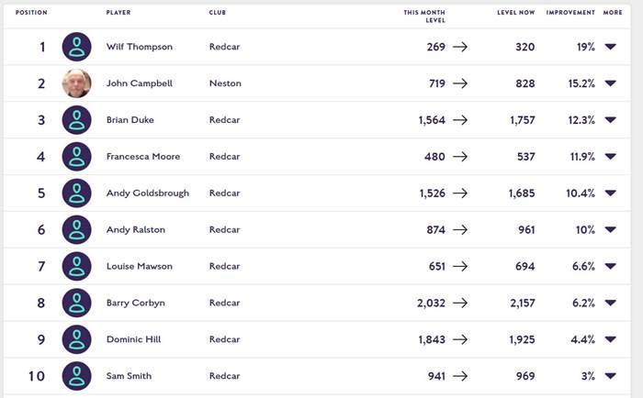Open John Campbell's profile photo
Screen dimensions: 643x398
pyautogui.click(x=76, y=83)
